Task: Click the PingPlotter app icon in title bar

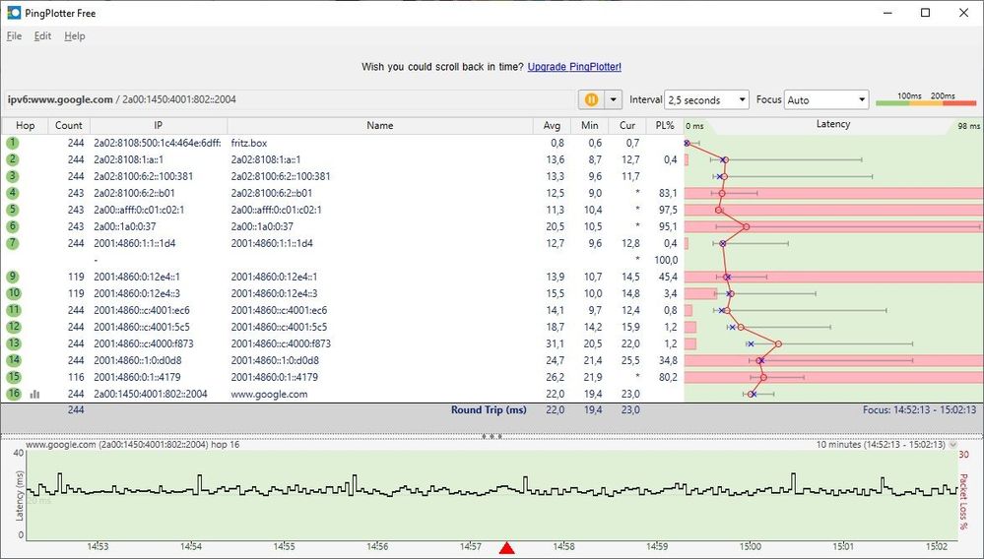Action: (x=14, y=13)
